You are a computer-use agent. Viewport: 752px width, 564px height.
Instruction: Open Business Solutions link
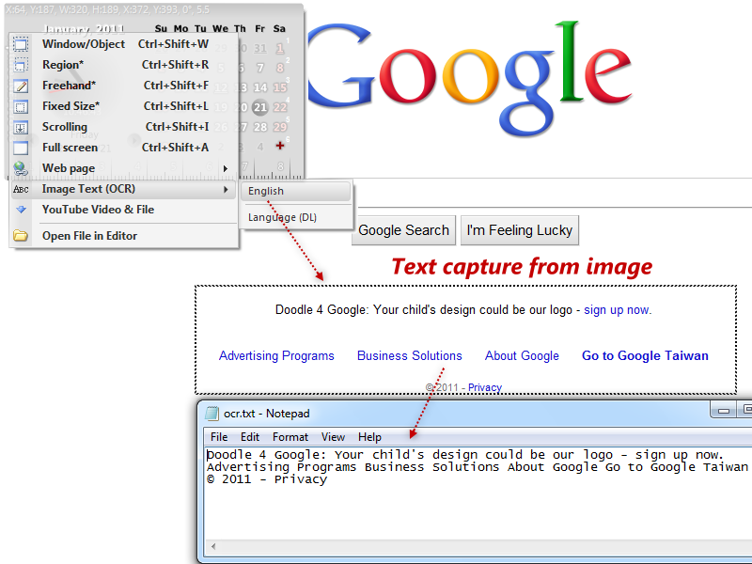point(410,356)
